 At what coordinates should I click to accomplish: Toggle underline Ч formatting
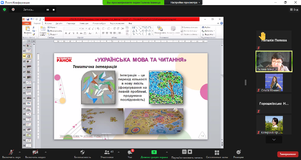73,33
